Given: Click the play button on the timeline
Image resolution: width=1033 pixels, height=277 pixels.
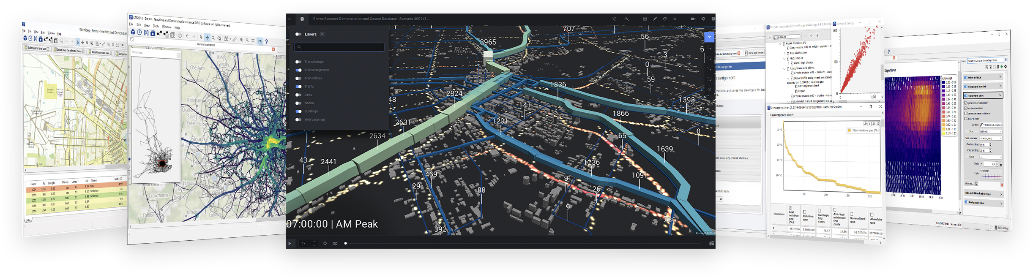Looking at the screenshot, I should point(290,243).
